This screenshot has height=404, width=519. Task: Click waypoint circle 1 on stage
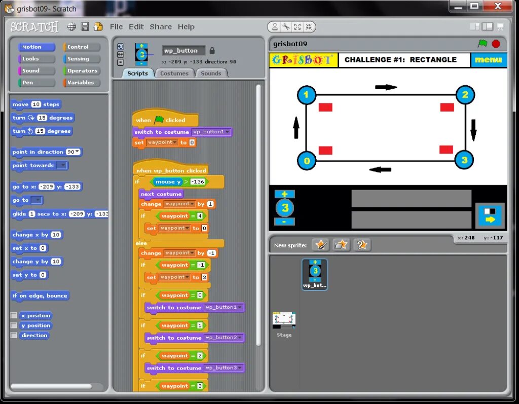click(x=307, y=95)
